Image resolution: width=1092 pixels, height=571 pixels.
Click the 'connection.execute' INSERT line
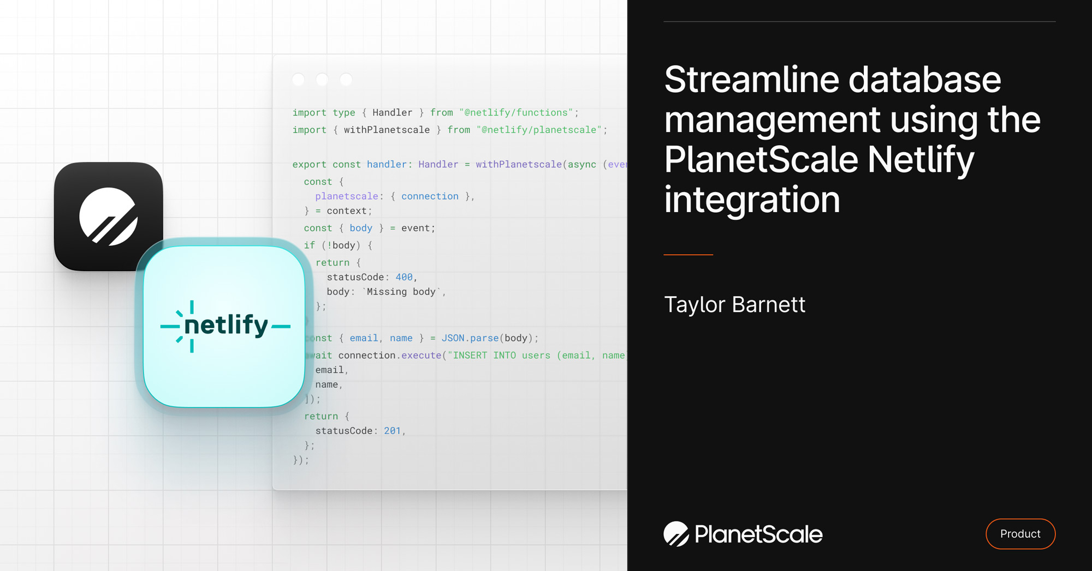click(466, 356)
